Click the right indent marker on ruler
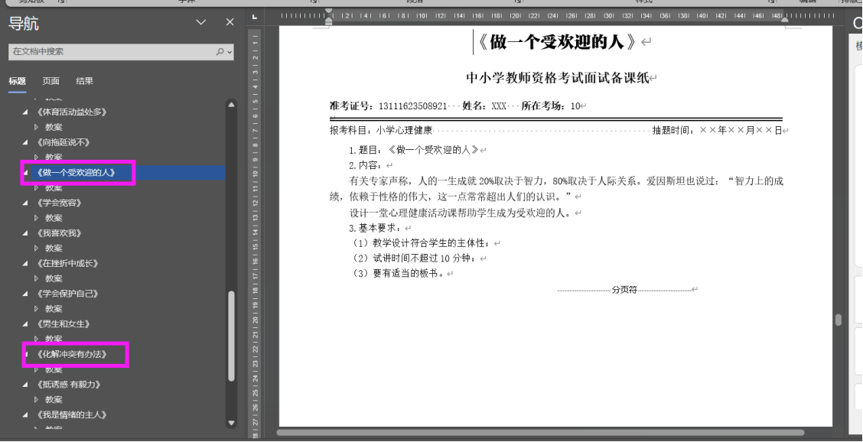Viewport: 863px width, 442px height. click(x=783, y=21)
